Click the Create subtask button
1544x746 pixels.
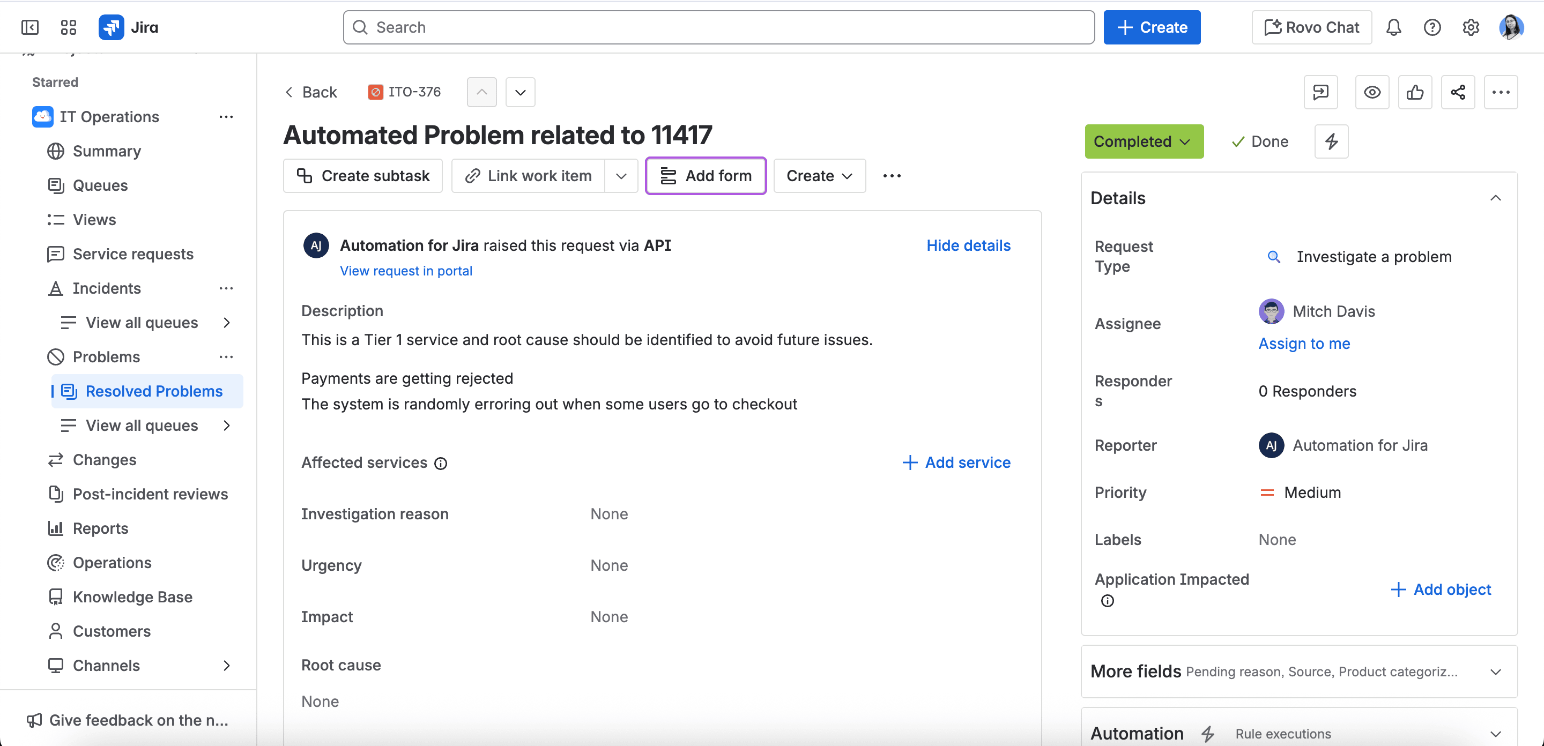pos(362,176)
